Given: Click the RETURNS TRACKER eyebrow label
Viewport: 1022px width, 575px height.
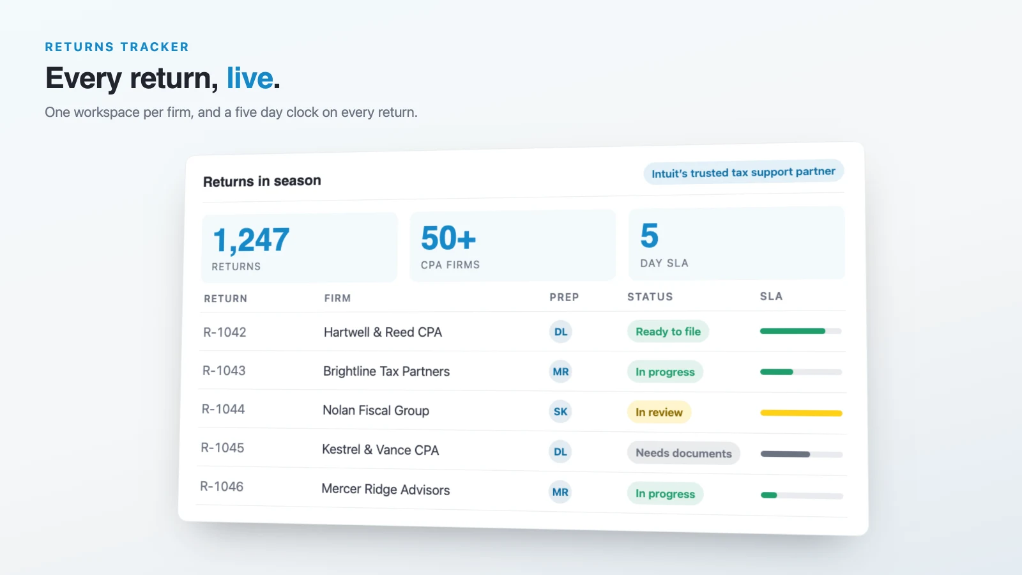Looking at the screenshot, I should pyautogui.click(x=117, y=47).
